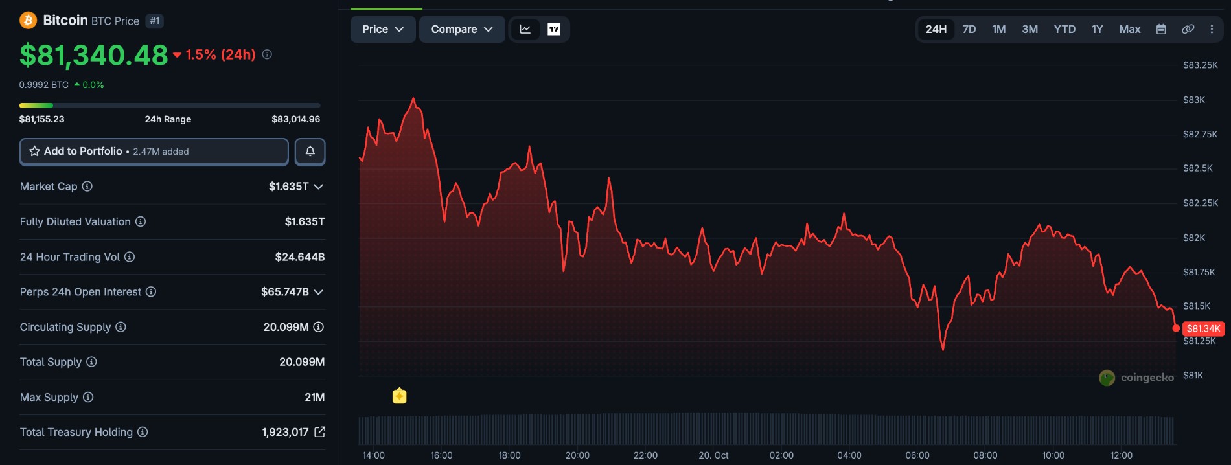Click the star in Add to Portfolio
The height and width of the screenshot is (465, 1231).
click(x=35, y=151)
